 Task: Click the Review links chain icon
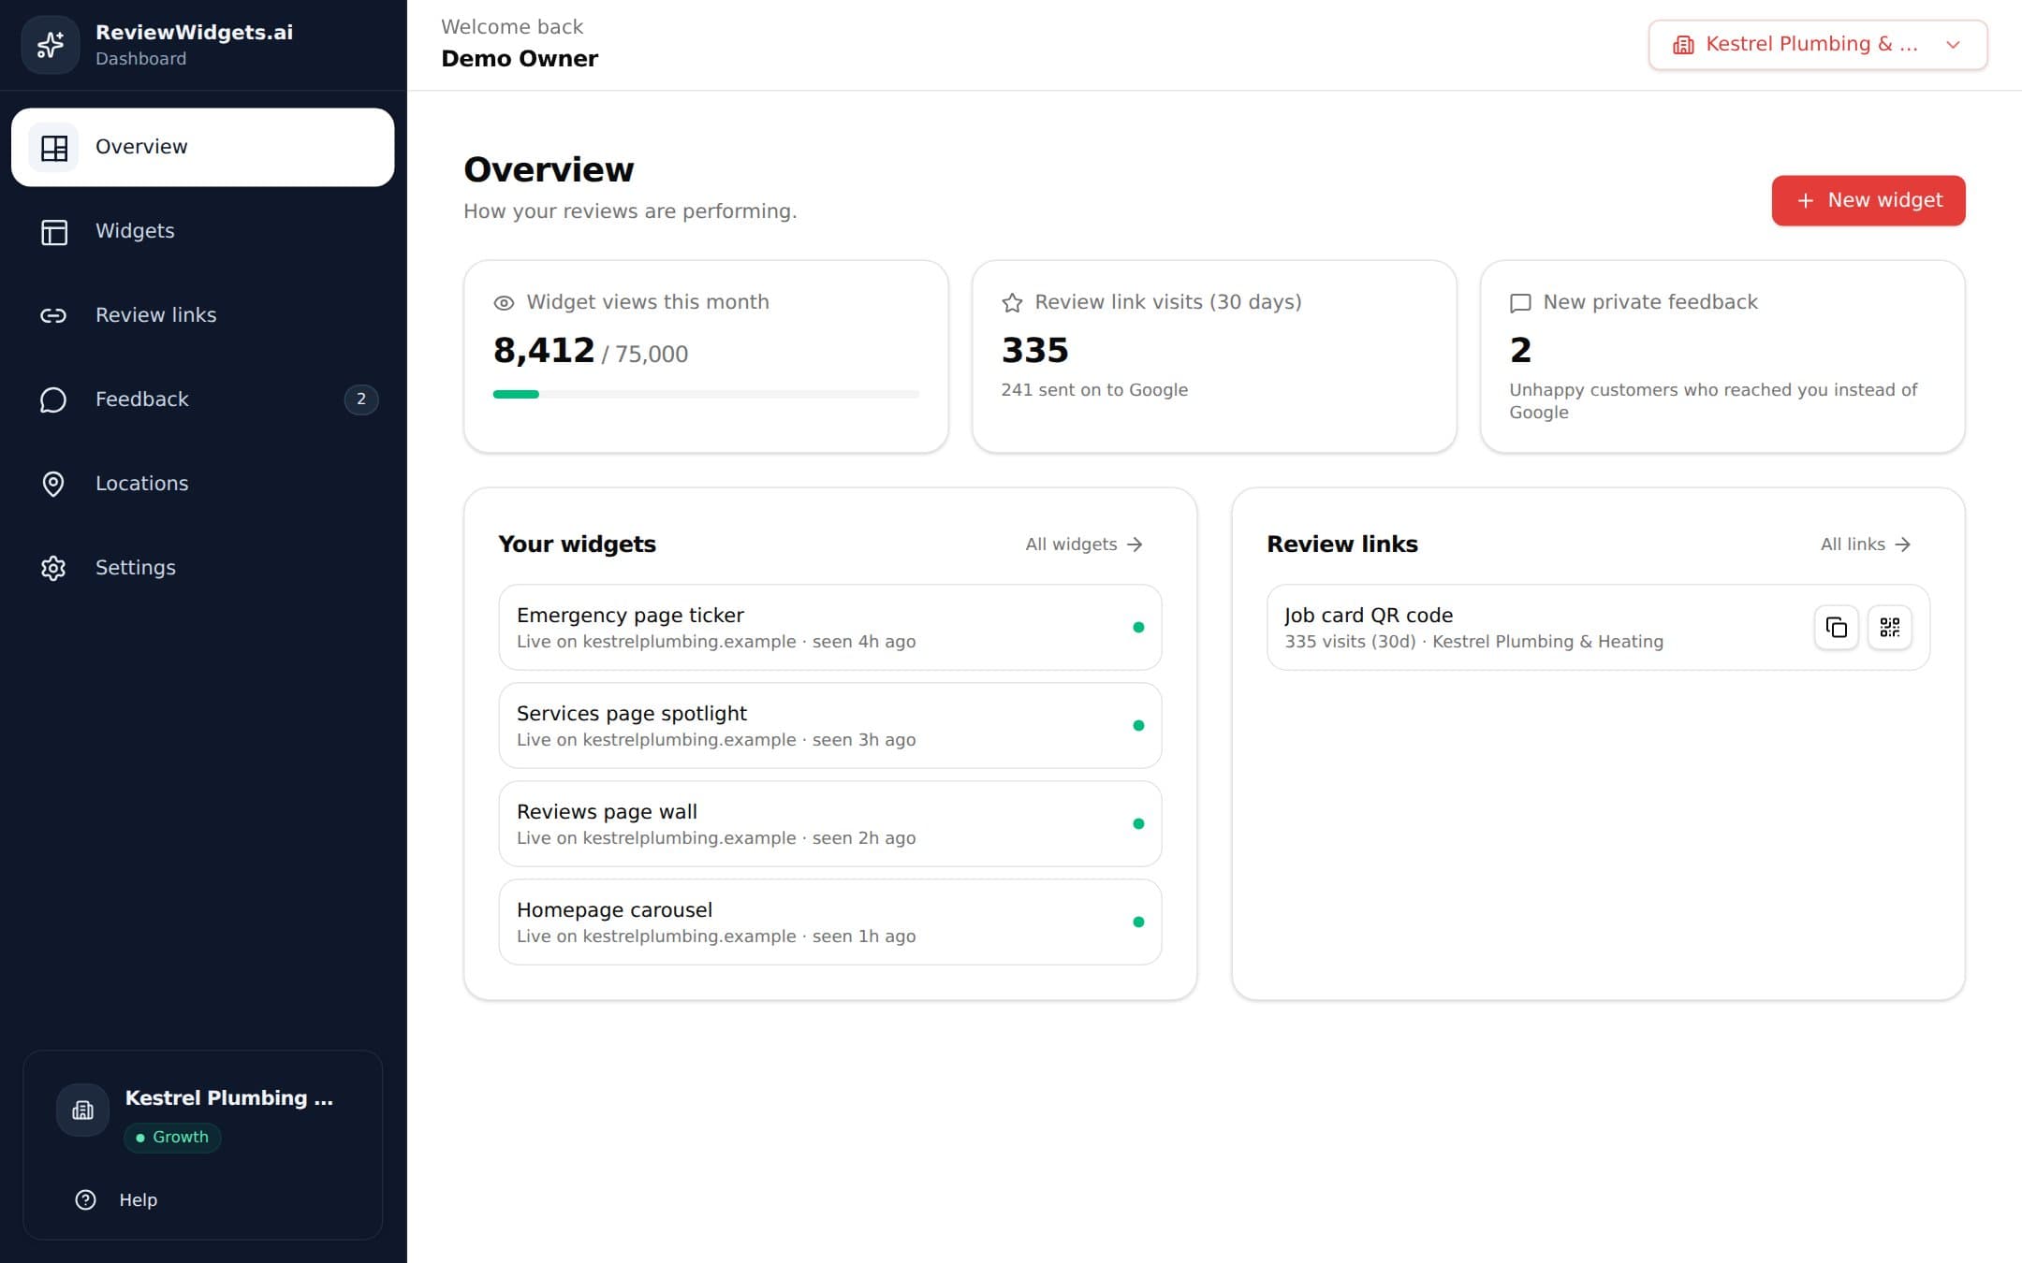pyautogui.click(x=53, y=316)
